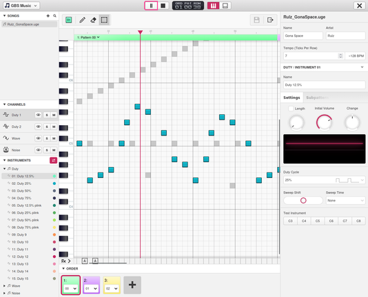
Task: Test instrument at note C3
Action: point(290,221)
